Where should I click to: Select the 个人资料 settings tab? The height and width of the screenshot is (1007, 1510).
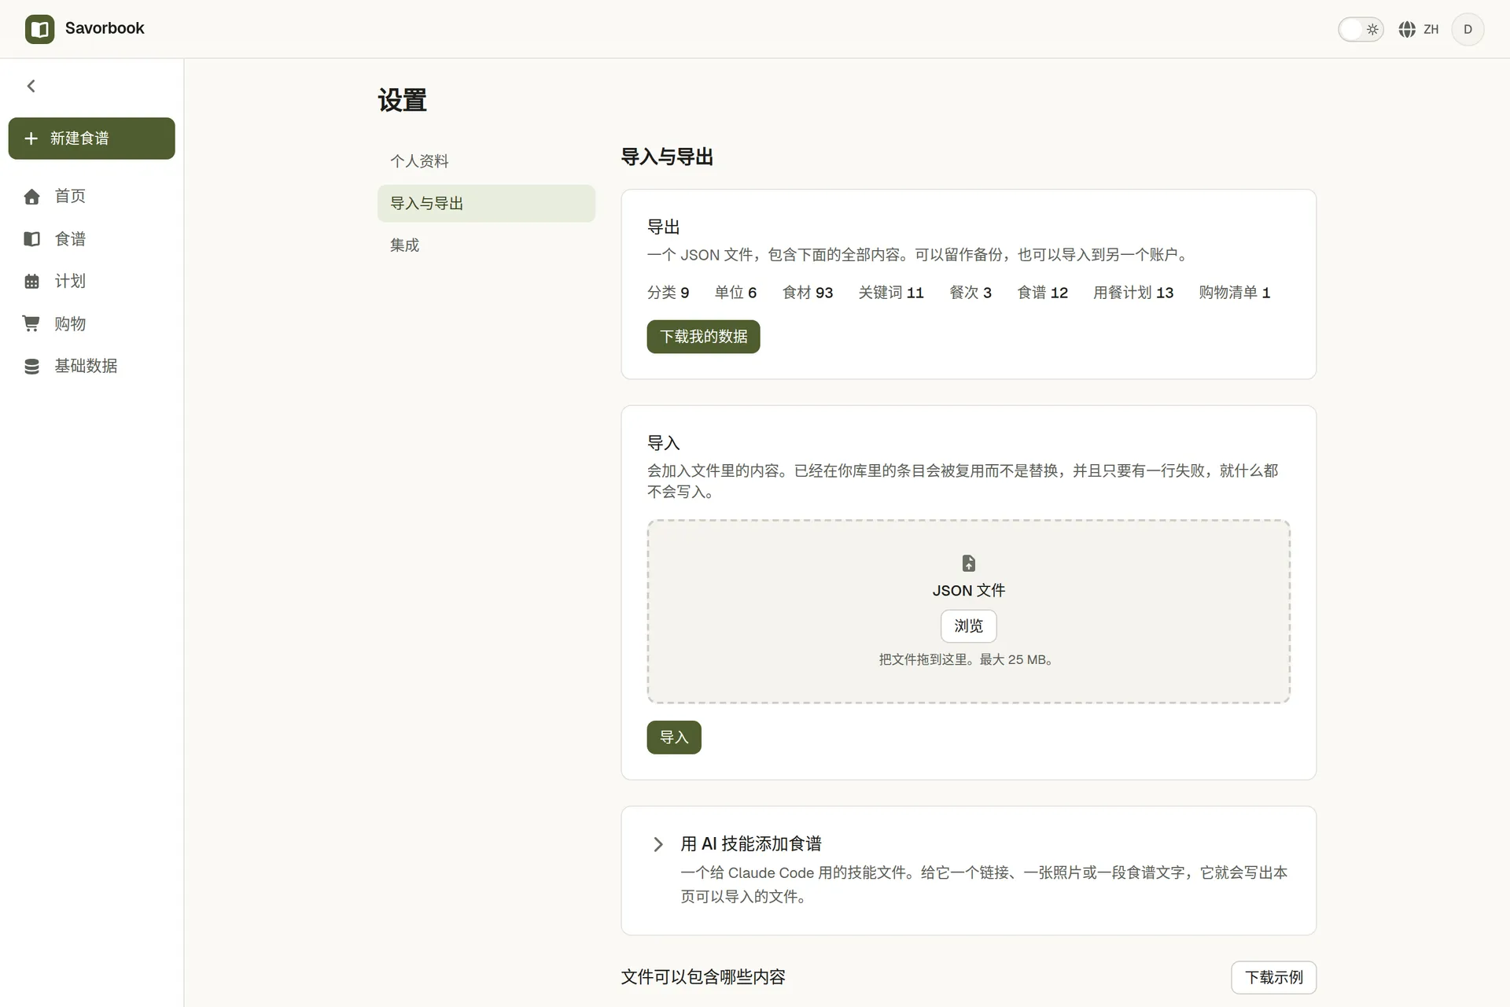pyautogui.click(x=486, y=161)
